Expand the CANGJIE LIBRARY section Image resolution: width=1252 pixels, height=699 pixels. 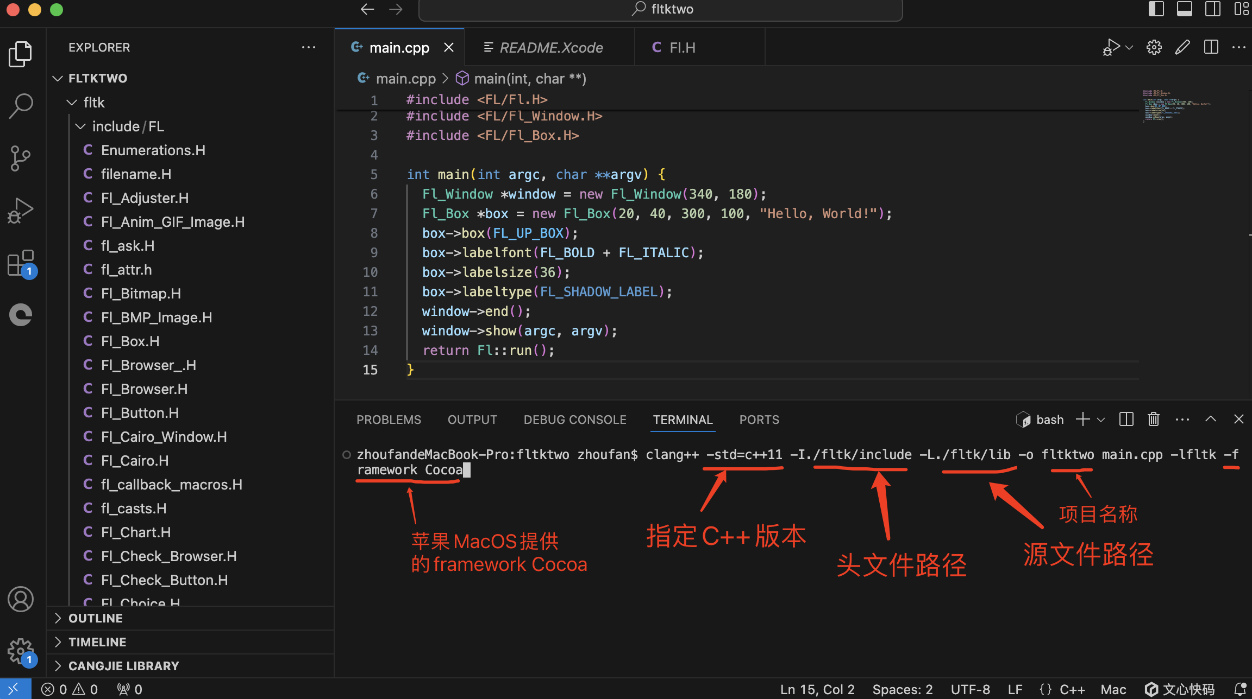pos(190,666)
